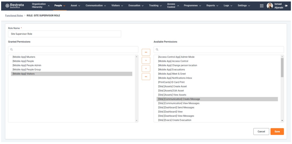Click the Restrata Backoffice logo

tap(14, 6)
